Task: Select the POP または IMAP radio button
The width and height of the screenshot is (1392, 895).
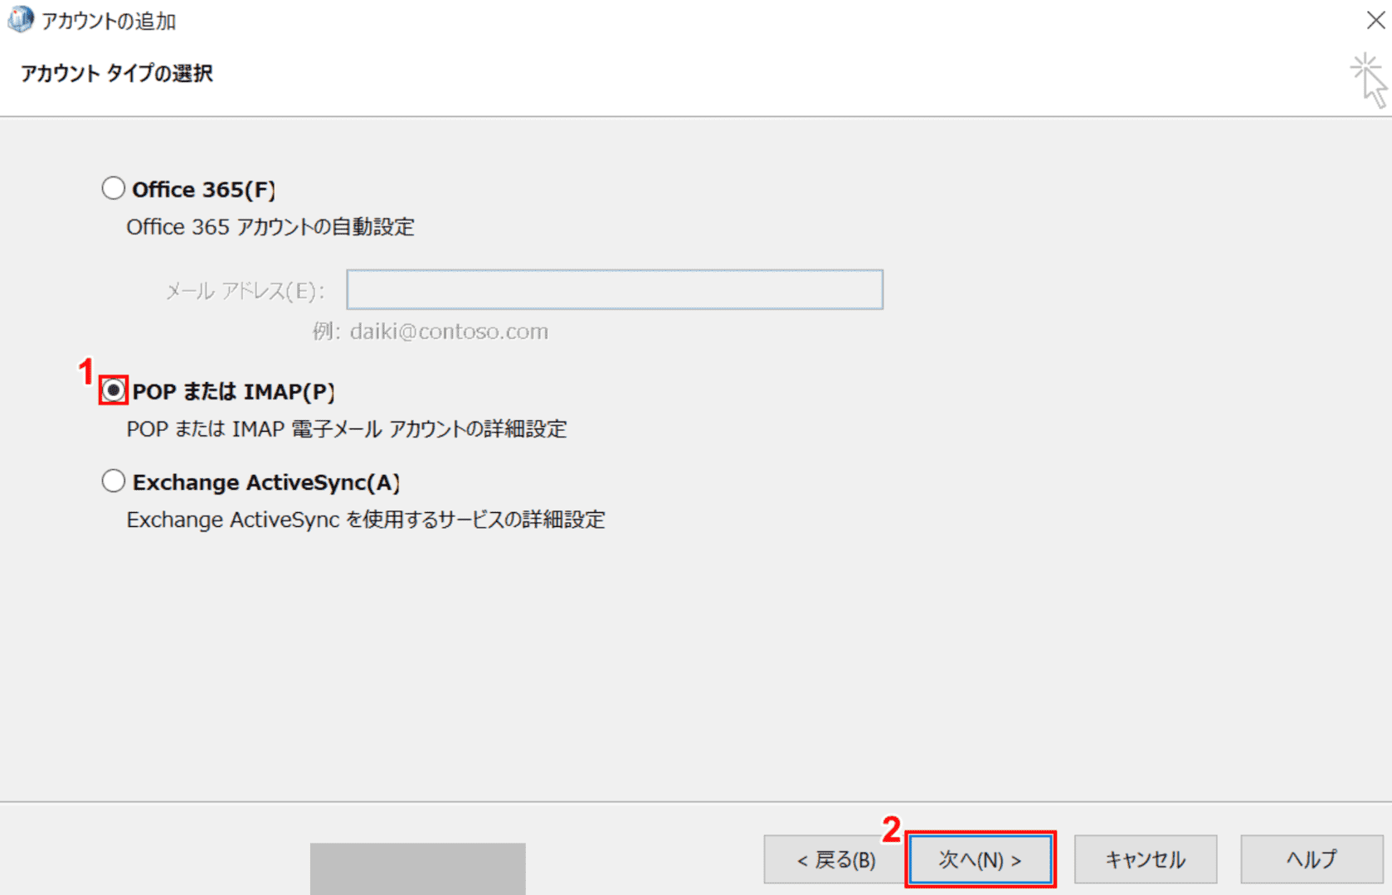Action: click(114, 390)
